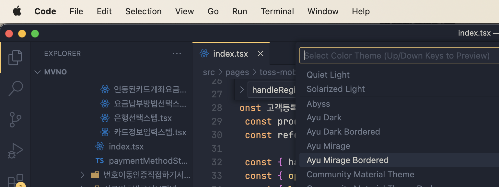
Task: Select the Ayu Dark color theme
Action: click(x=324, y=117)
